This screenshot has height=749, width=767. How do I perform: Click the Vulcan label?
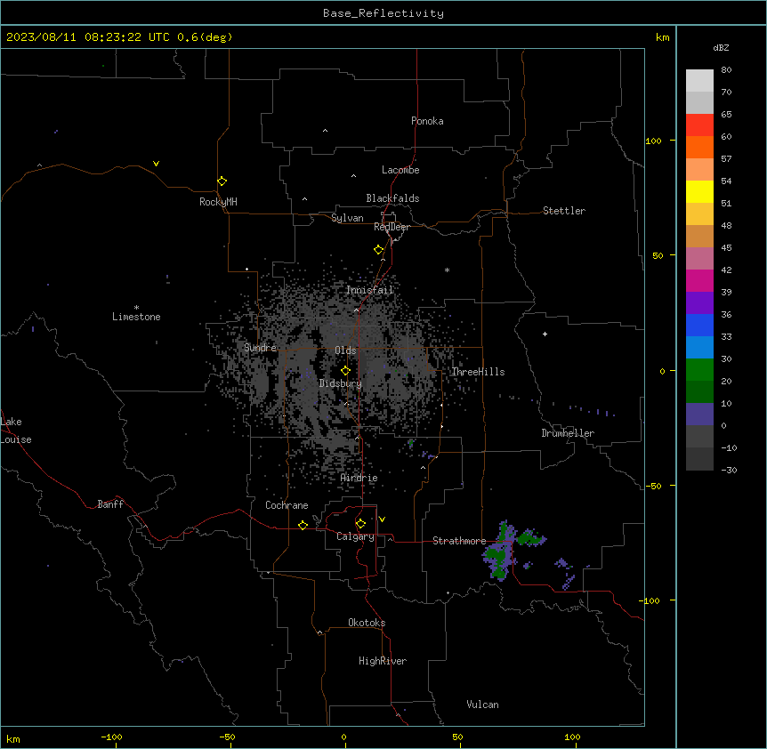(x=482, y=705)
